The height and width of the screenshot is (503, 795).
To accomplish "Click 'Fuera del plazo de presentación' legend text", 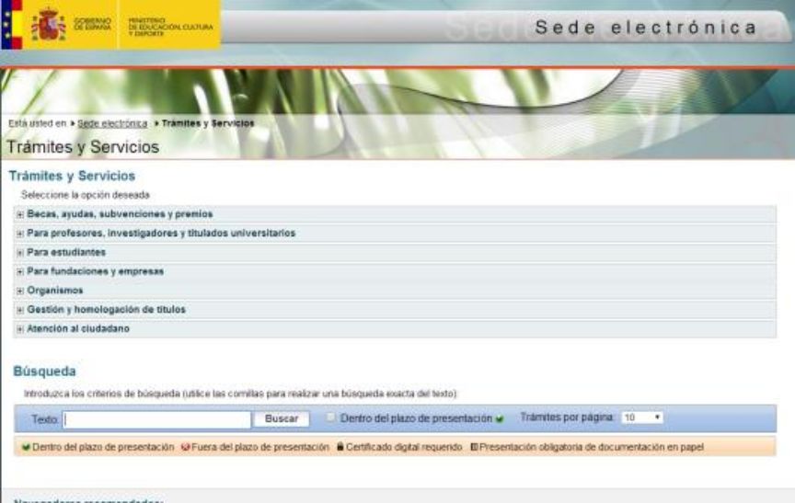I will coord(260,447).
